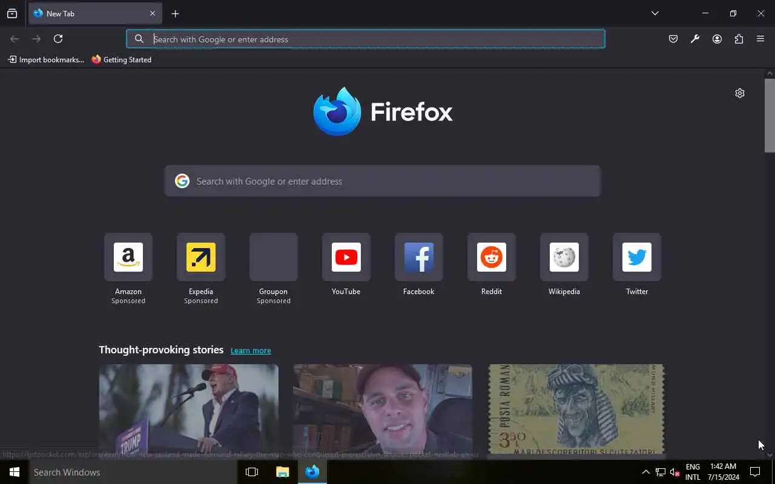
Task: Save page to Pocket icon
Action: (673, 39)
